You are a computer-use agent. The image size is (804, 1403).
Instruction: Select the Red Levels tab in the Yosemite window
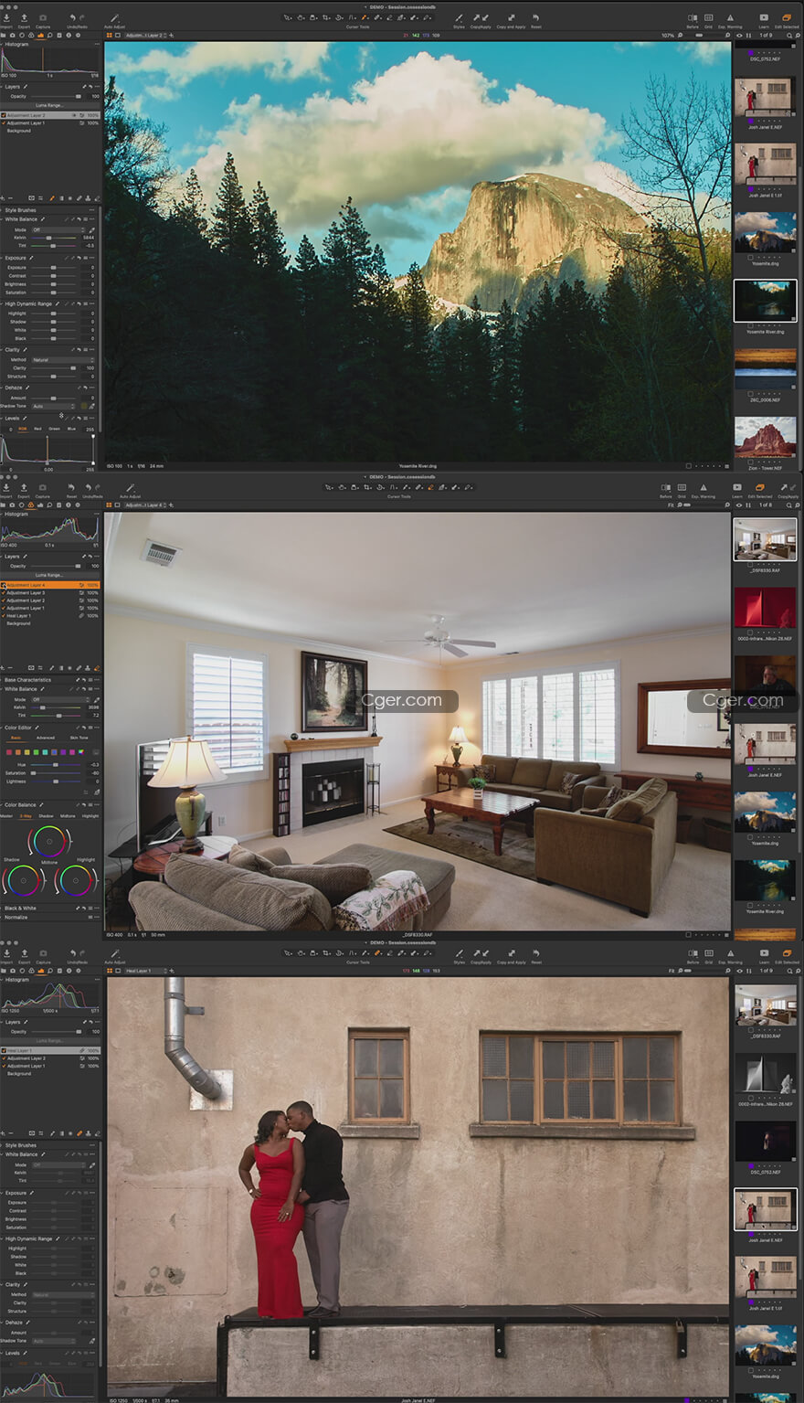[x=37, y=429]
